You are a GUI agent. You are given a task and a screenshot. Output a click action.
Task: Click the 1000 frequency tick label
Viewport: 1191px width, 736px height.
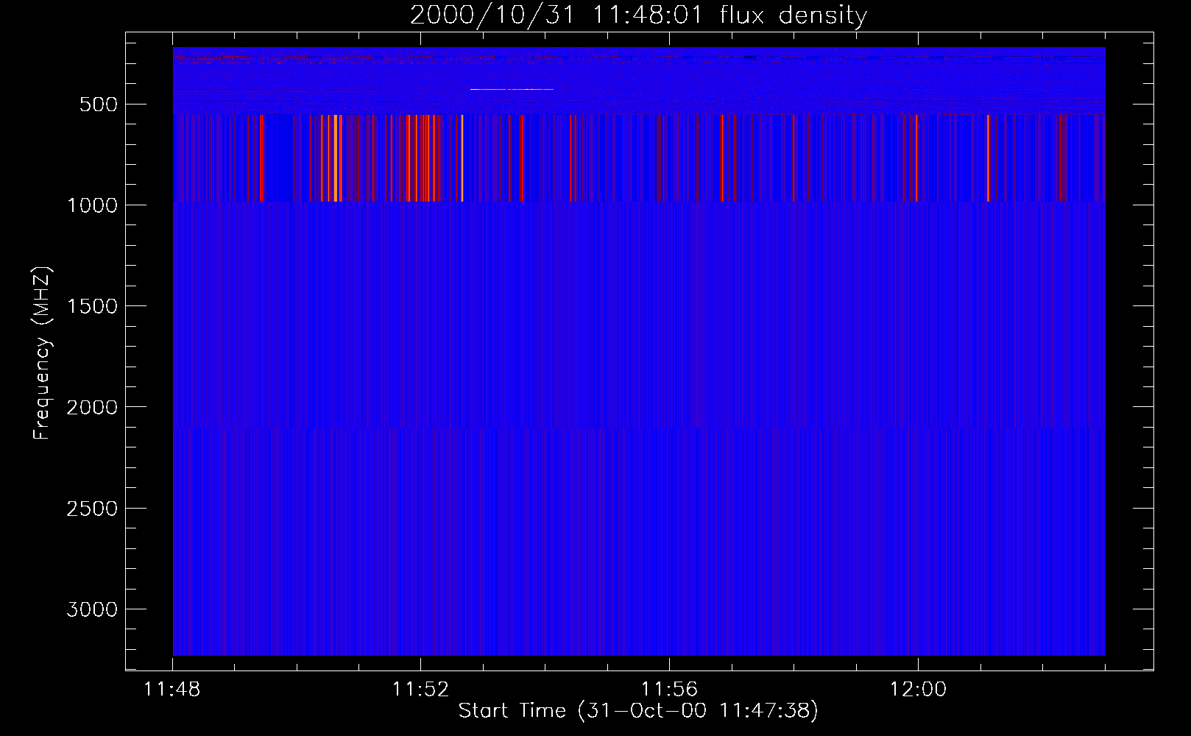pos(92,205)
